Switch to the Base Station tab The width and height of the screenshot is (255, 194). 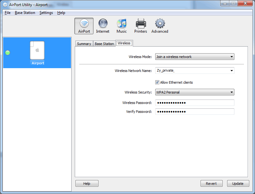(104, 44)
